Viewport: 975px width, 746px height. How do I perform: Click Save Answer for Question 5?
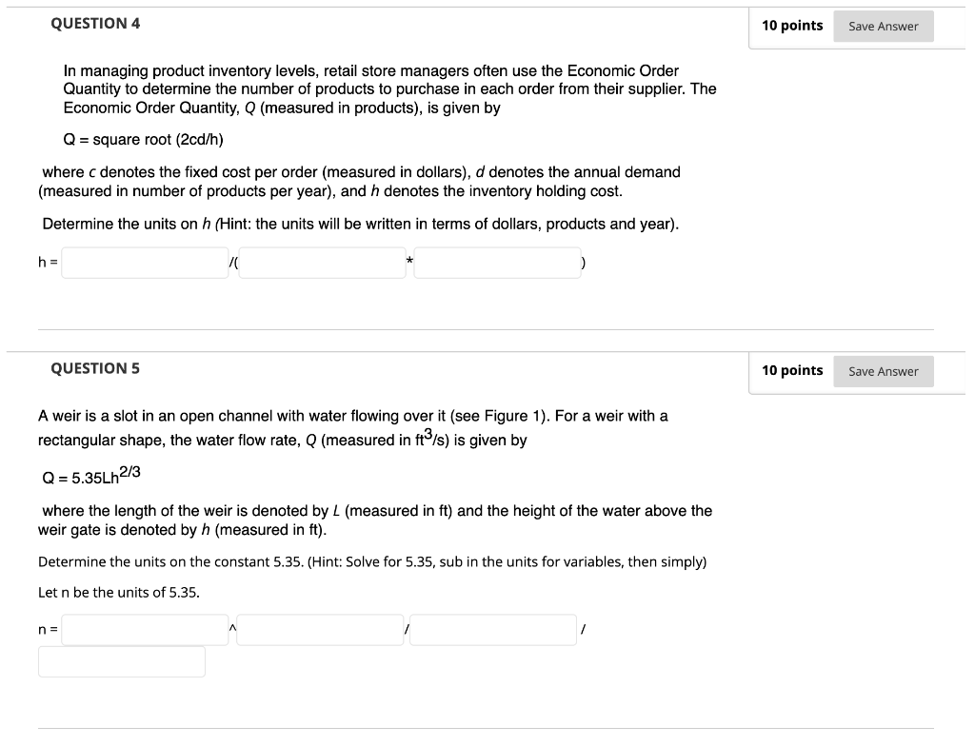[883, 371]
